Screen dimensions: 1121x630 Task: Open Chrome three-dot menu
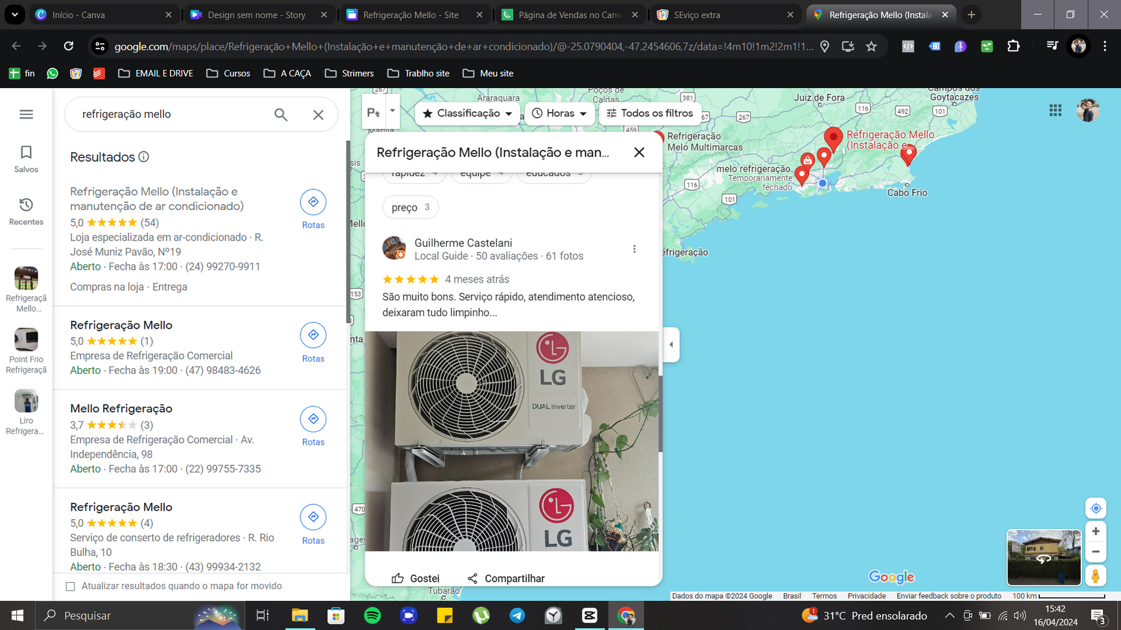[x=1105, y=46]
